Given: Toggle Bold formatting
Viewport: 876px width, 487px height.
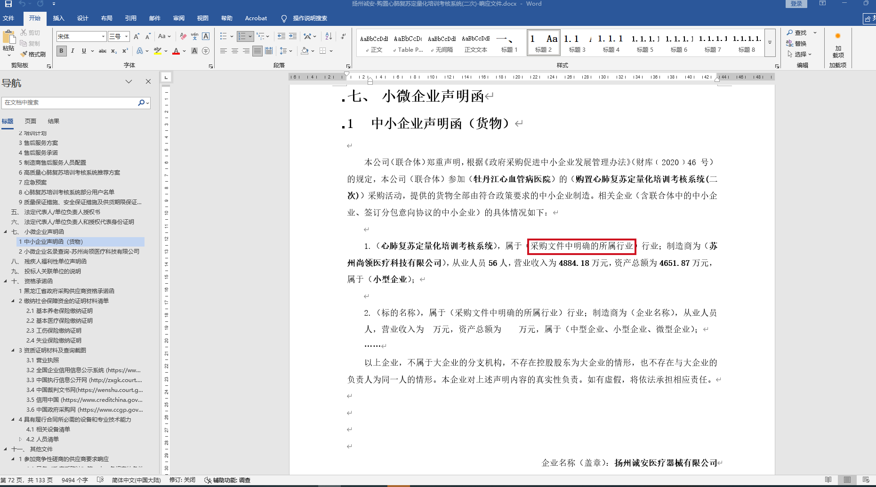Looking at the screenshot, I should (x=61, y=51).
